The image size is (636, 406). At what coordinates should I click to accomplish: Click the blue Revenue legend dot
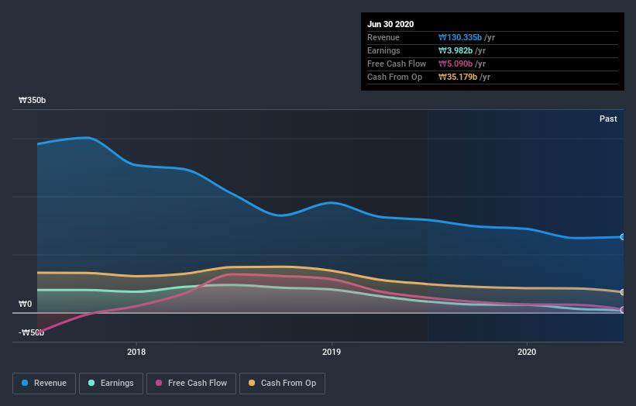25,383
